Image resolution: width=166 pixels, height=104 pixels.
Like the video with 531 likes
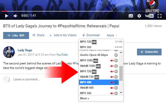16,35
